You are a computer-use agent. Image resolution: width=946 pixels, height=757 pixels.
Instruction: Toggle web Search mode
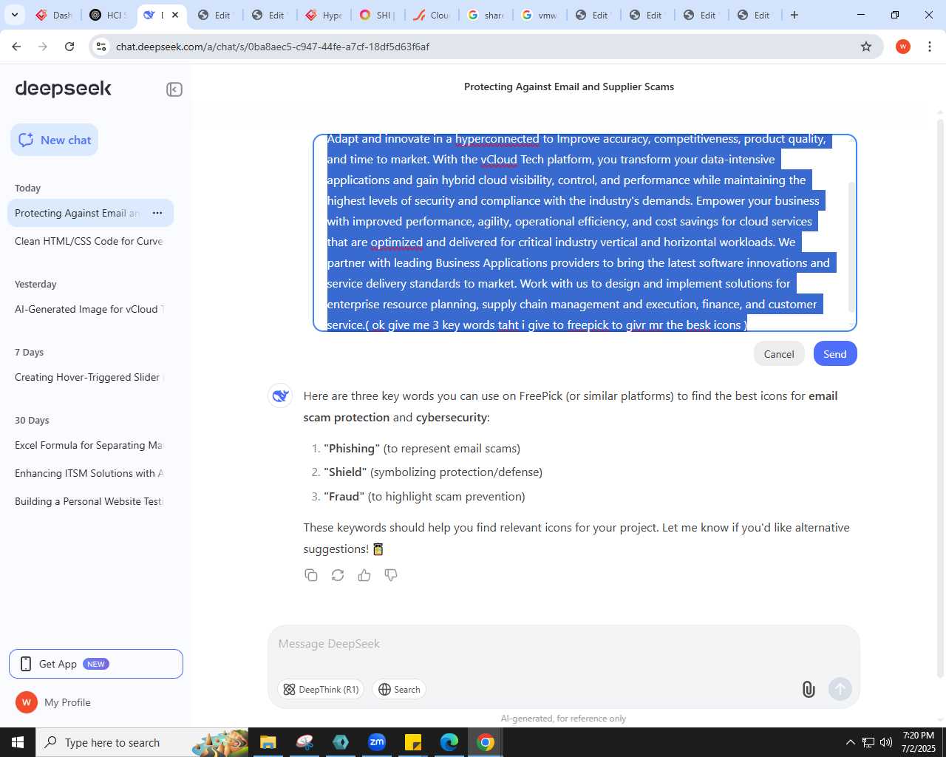(400, 690)
